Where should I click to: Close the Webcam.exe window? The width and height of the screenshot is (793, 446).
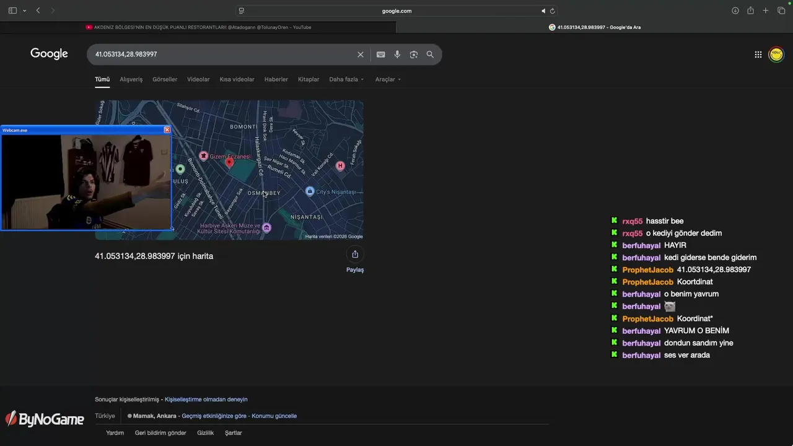coord(167,130)
